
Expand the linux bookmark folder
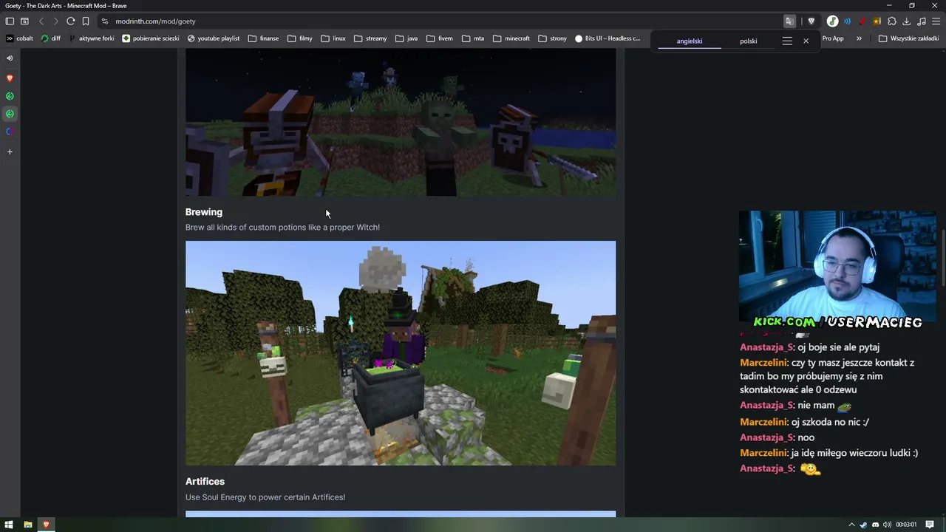(333, 38)
